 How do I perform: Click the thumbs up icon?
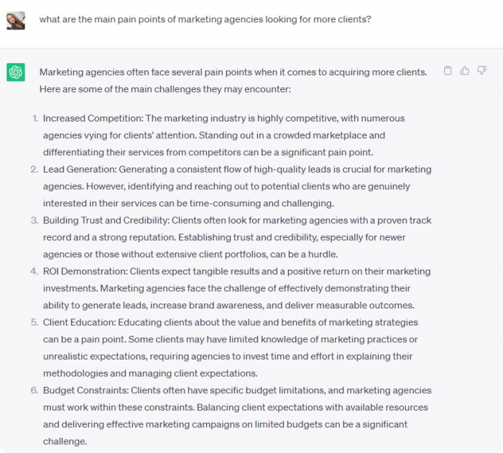point(464,70)
